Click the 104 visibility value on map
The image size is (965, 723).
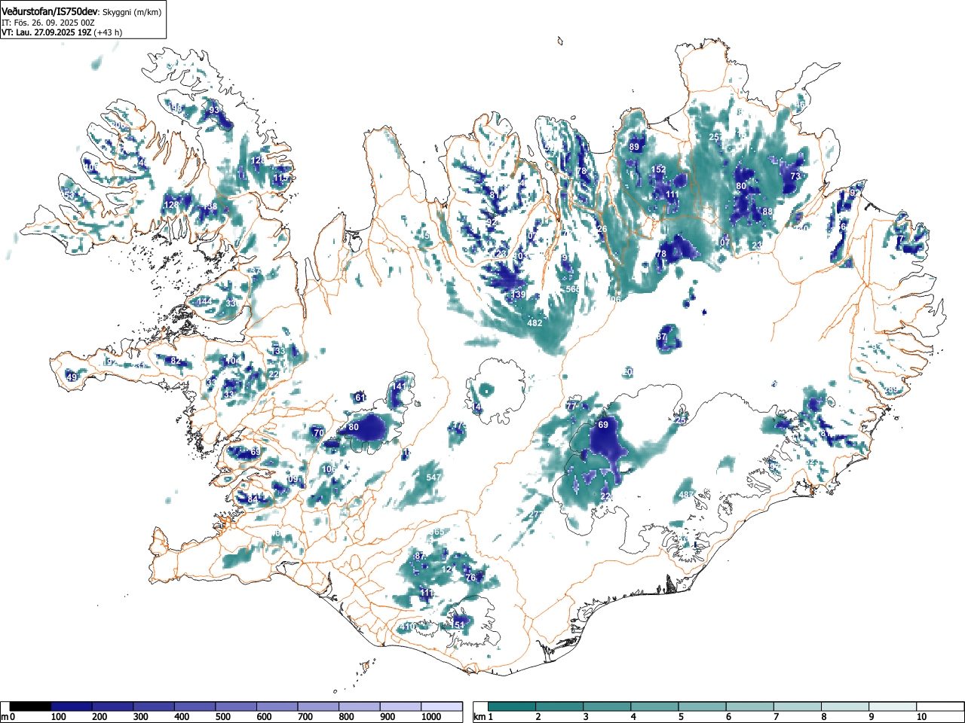point(233,361)
